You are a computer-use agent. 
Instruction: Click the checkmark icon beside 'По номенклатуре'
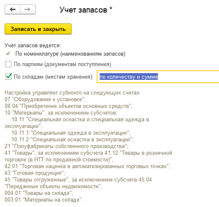click(x=8, y=54)
